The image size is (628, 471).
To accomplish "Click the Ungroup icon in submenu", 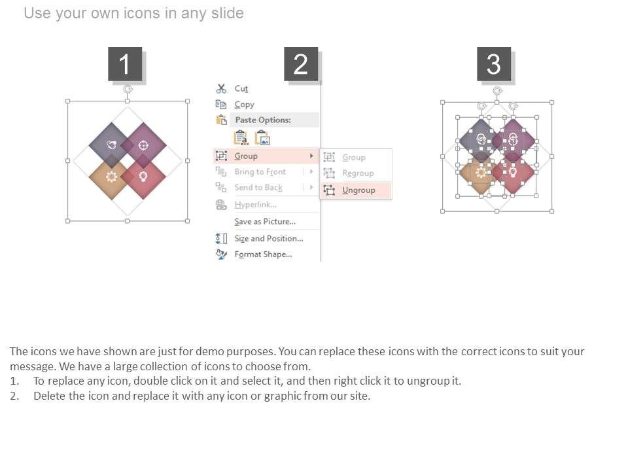I will [329, 190].
